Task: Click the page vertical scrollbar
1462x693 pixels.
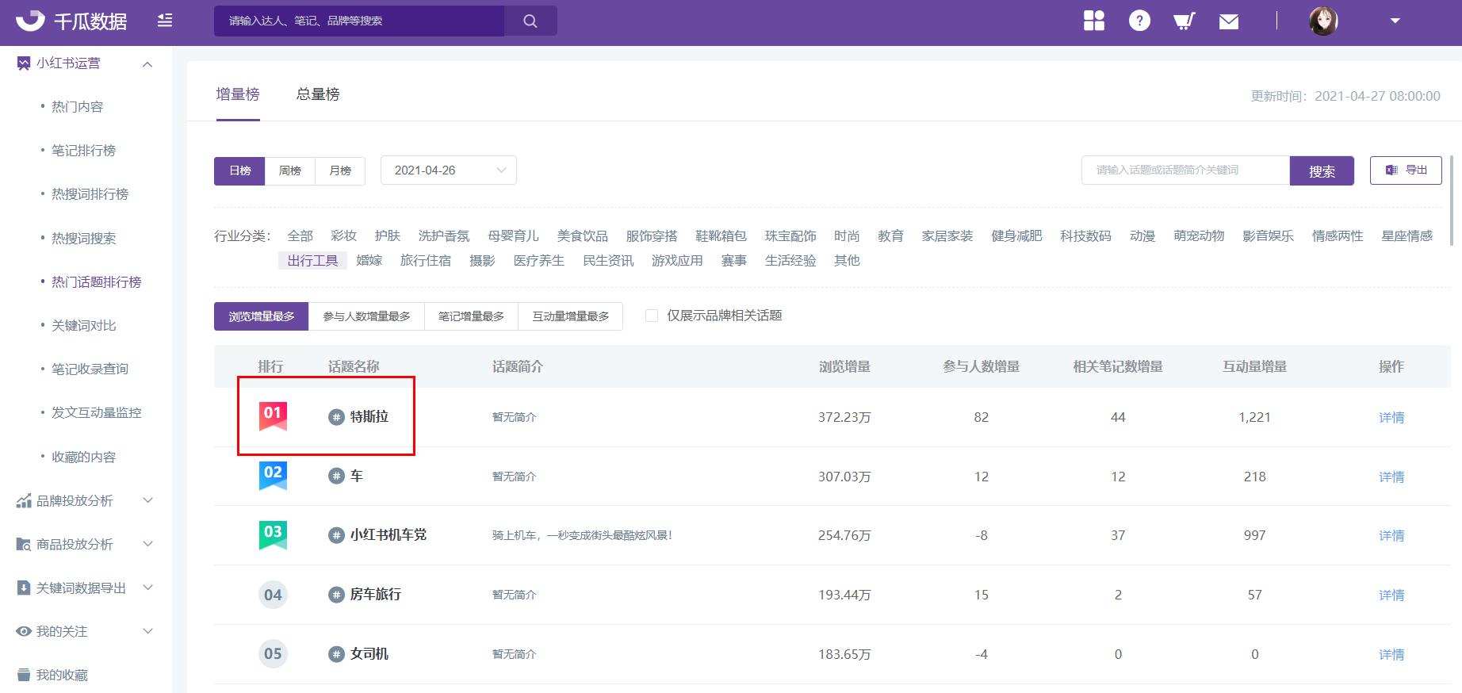Action: point(1451,202)
